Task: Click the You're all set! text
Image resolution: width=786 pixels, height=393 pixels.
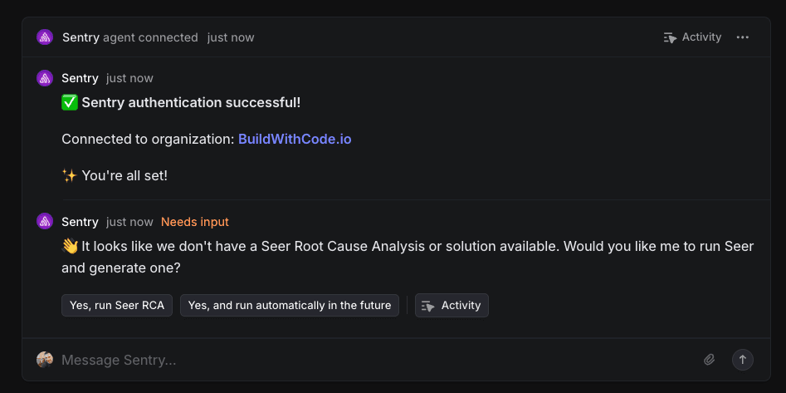Action: click(124, 175)
